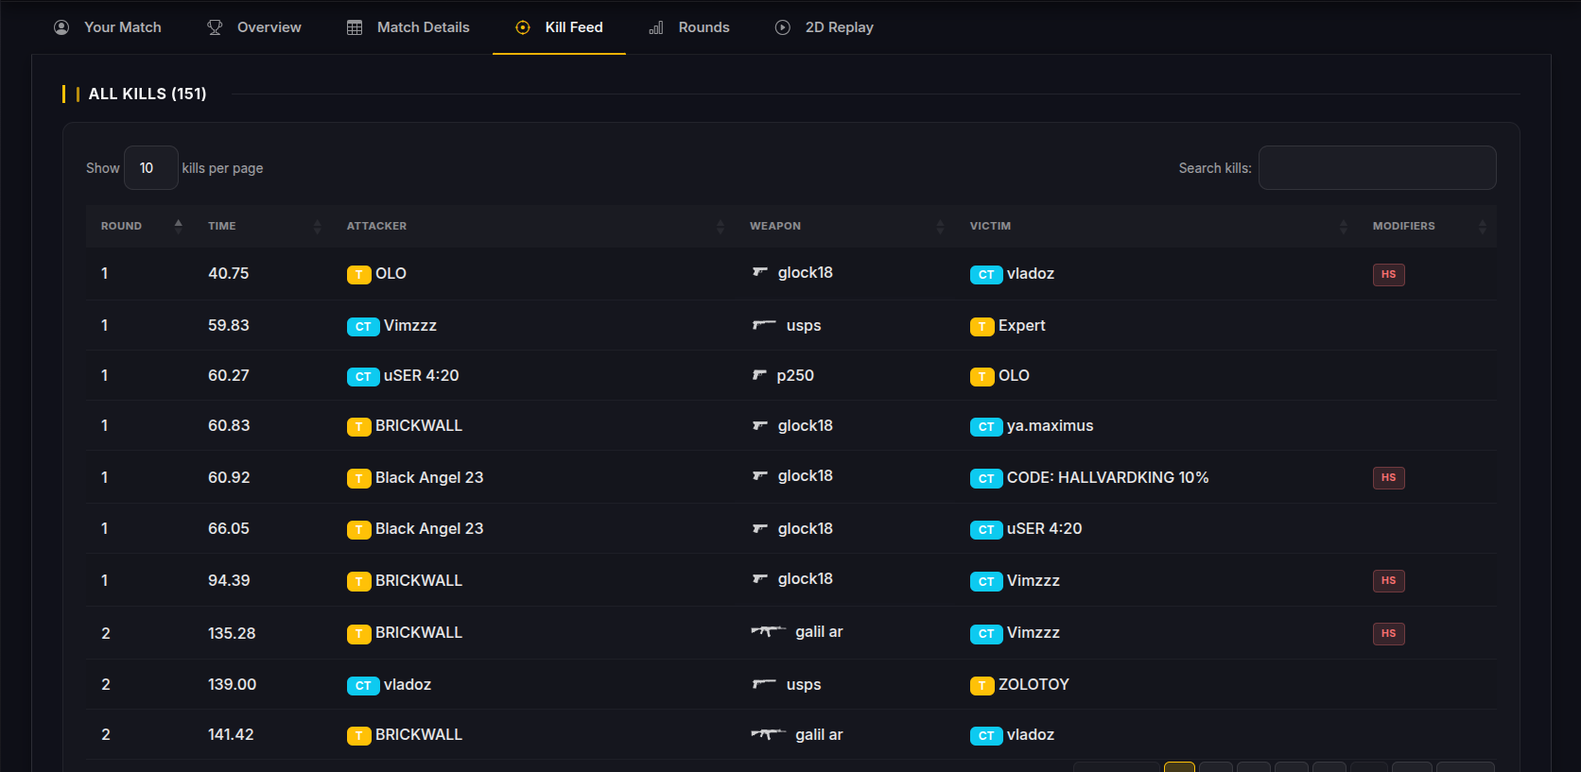Click victim Expert name
1581x772 pixels.
pos(1022,325)
